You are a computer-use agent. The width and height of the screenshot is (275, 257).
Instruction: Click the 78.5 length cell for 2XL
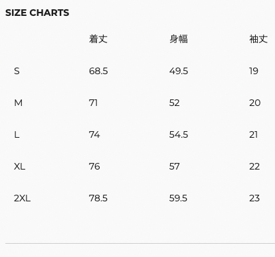98,198
